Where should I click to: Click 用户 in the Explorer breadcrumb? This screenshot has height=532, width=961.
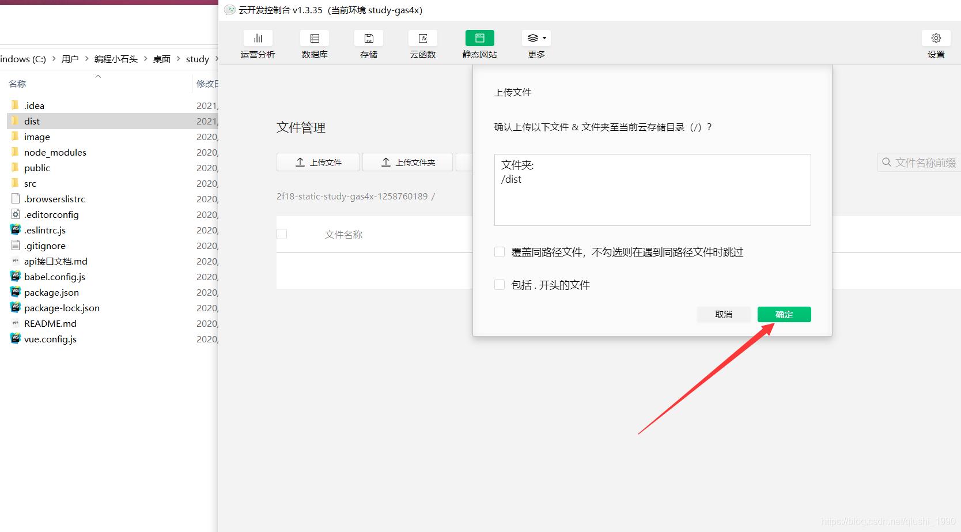70,59
